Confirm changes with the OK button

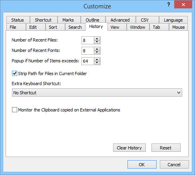[142, 165]
